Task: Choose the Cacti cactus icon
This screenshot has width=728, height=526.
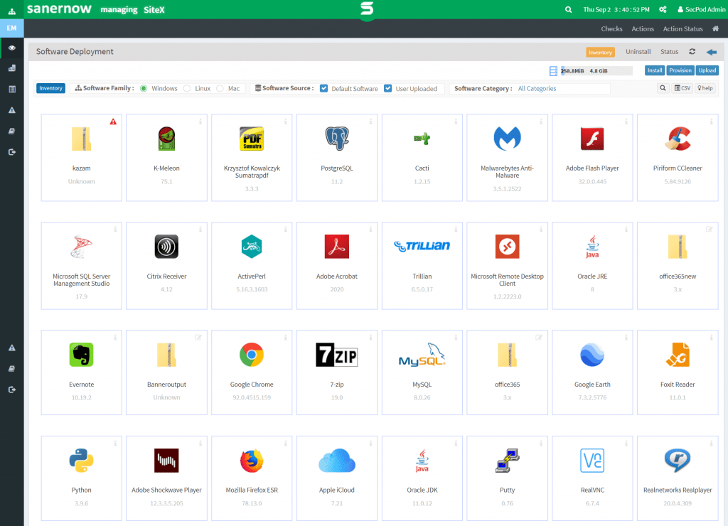Action: tap(422, 139)
